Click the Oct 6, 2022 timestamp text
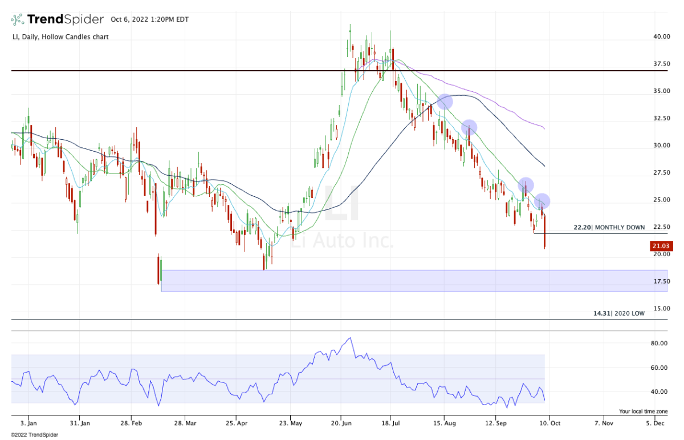Screen dimensions: 684x440 149,19
